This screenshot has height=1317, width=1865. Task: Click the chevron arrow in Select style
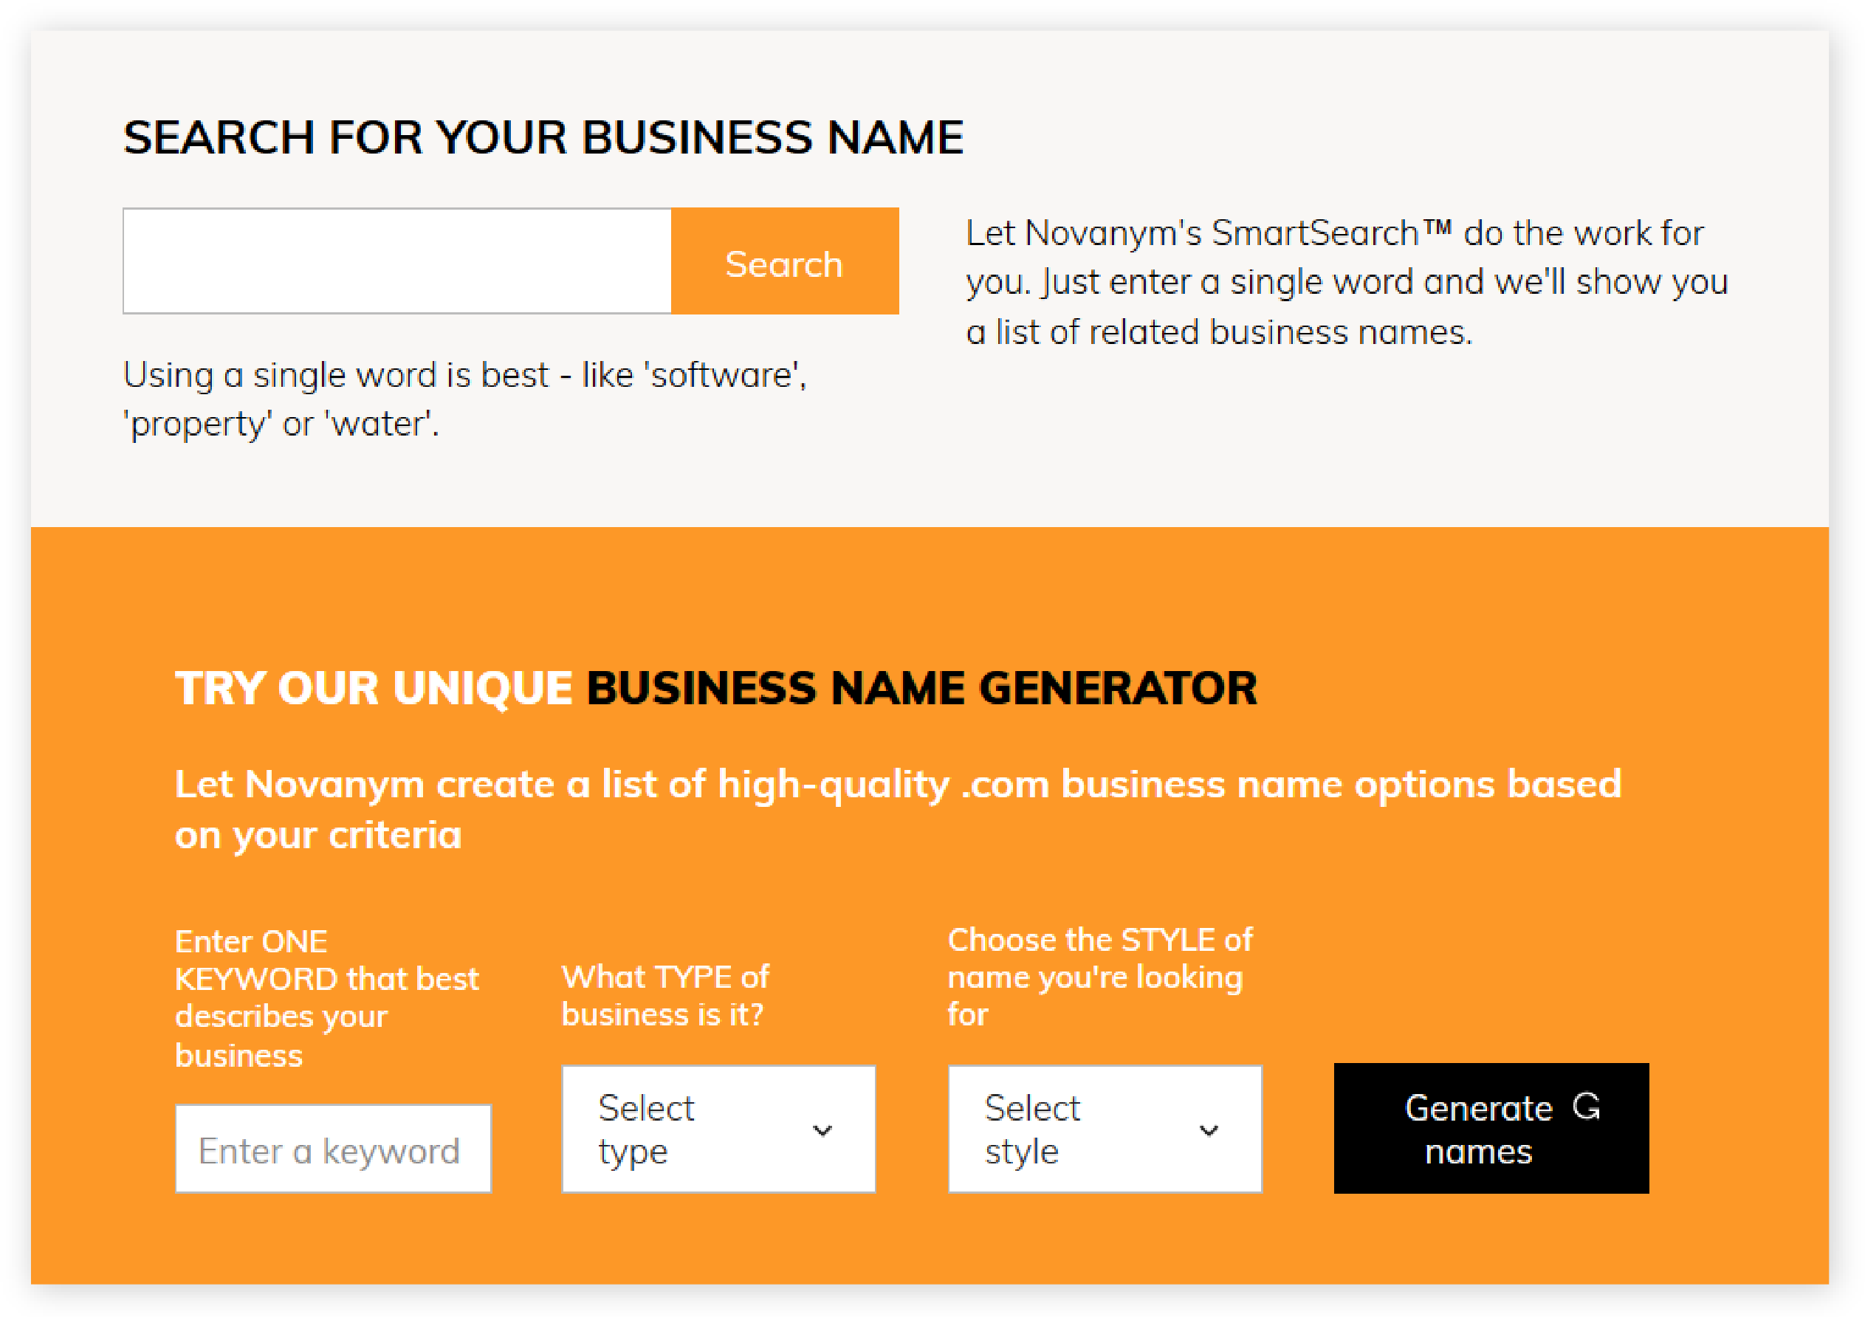point(1209,1130)
